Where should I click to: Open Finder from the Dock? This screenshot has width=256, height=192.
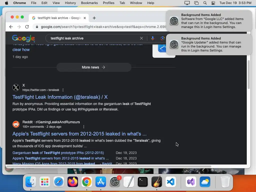[x=31, y=182]
